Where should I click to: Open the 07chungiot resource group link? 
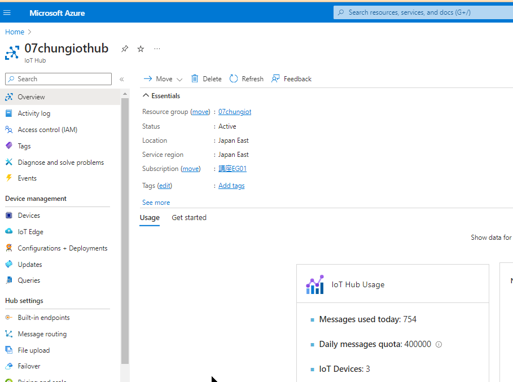coord(235,112)
